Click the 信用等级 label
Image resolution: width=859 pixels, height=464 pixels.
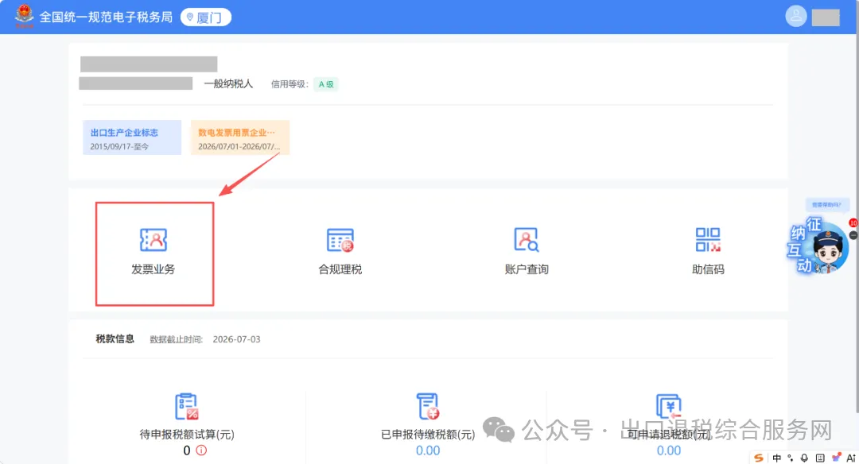[290, 84]
